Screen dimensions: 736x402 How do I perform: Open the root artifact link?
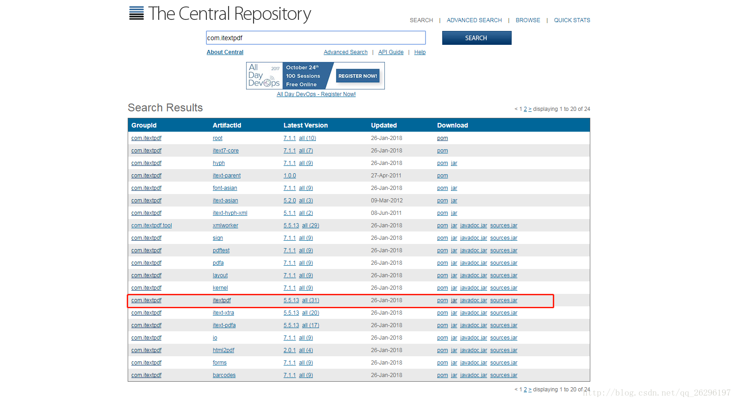(x=217, y=138)
